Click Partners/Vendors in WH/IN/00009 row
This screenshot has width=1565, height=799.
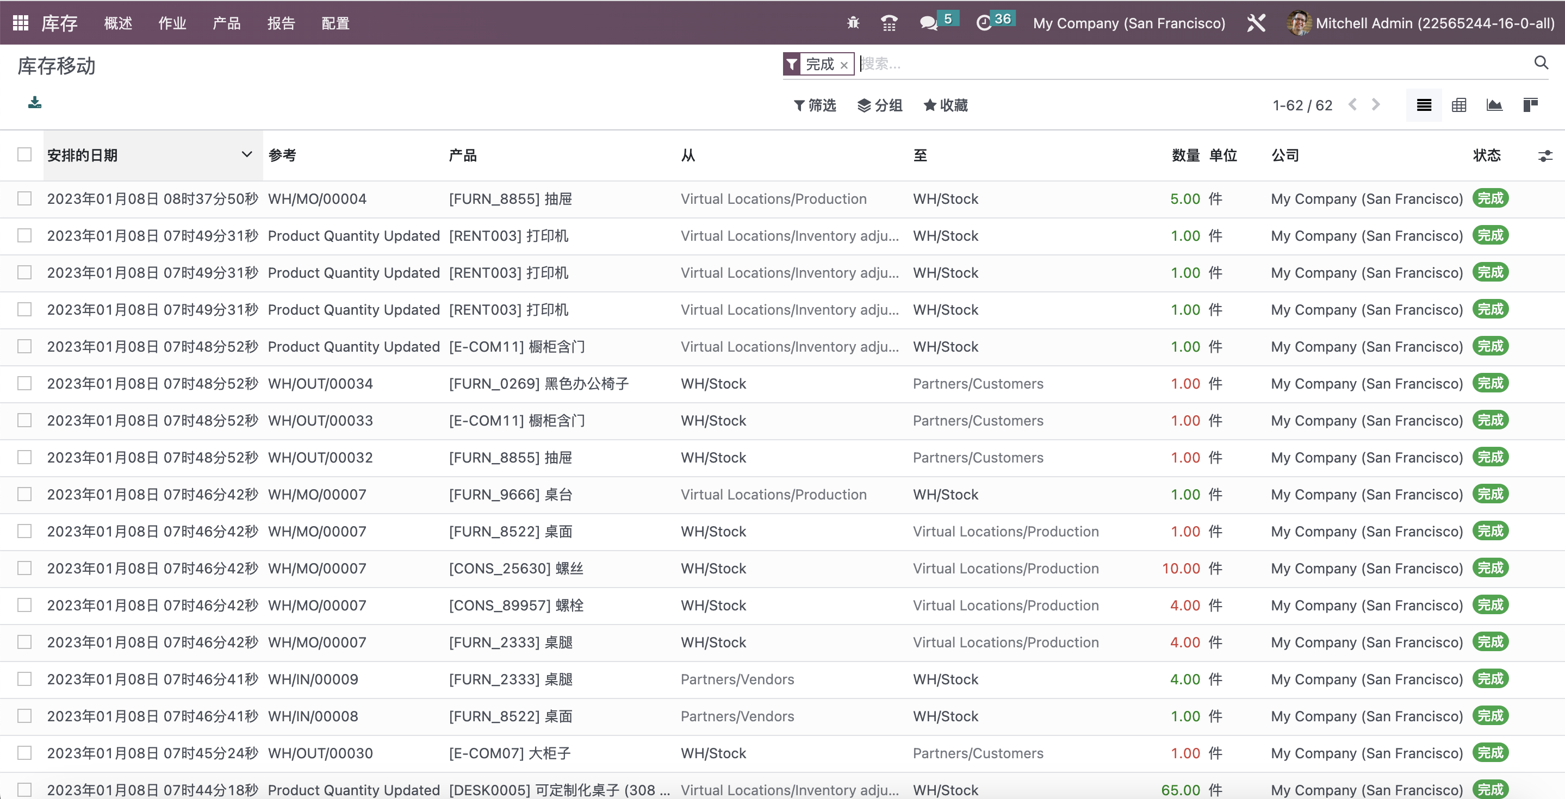click(737, 679)
